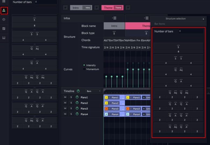Toggle the power icon for Piano3 track
This screenshot has height=145, width=210.
[77, 108]
